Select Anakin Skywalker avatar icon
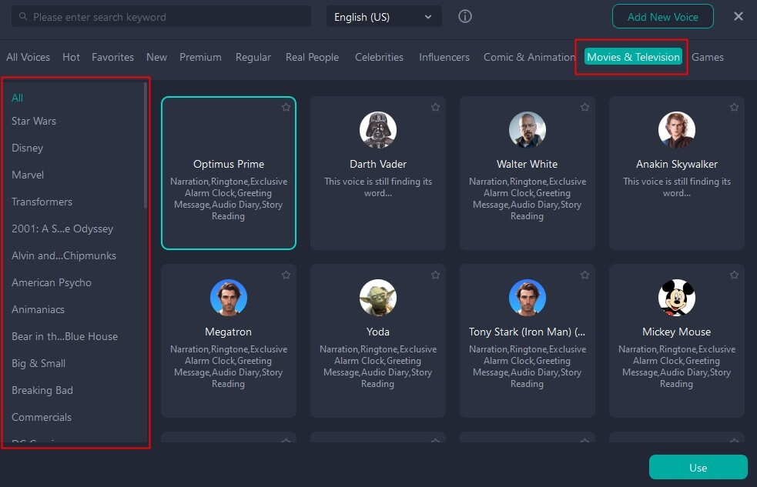 click(677, 131)
